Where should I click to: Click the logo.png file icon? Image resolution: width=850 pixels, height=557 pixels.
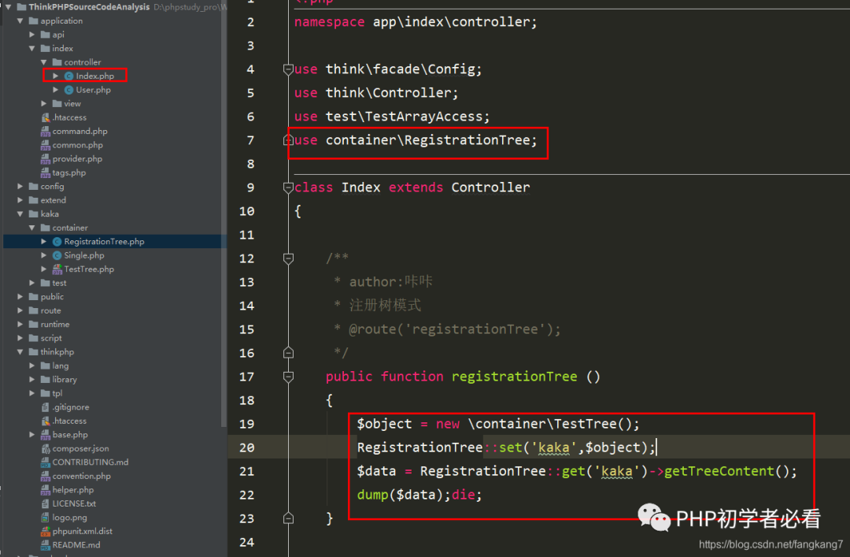click(x=46, y=518)
